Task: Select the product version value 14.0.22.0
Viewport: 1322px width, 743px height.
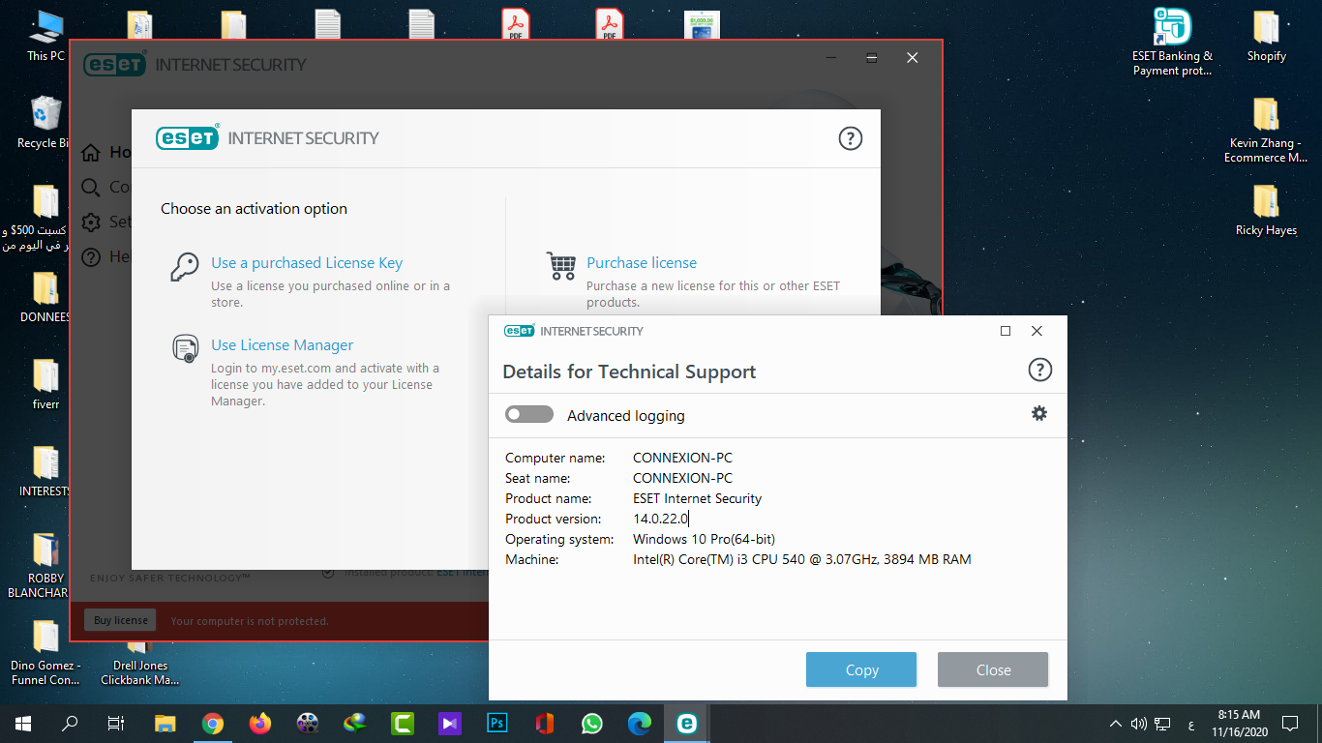Action: [x=660, y=519]
